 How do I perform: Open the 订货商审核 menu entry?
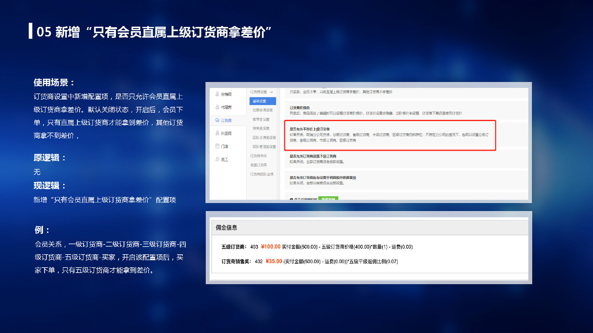pos(259,156)
